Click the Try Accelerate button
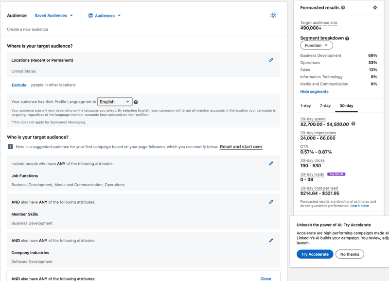Image resolution: width=389 pixels, height=281 pixels. point(315,254)
